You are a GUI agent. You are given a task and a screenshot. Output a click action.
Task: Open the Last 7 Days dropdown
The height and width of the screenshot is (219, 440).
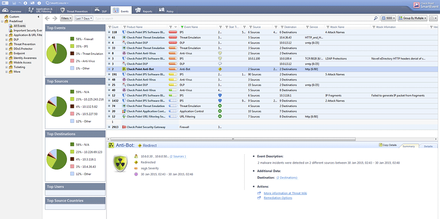84,18
